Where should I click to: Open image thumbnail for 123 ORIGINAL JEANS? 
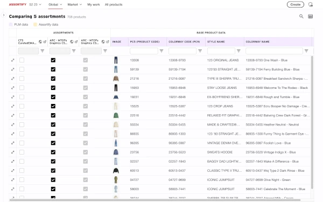116,60
